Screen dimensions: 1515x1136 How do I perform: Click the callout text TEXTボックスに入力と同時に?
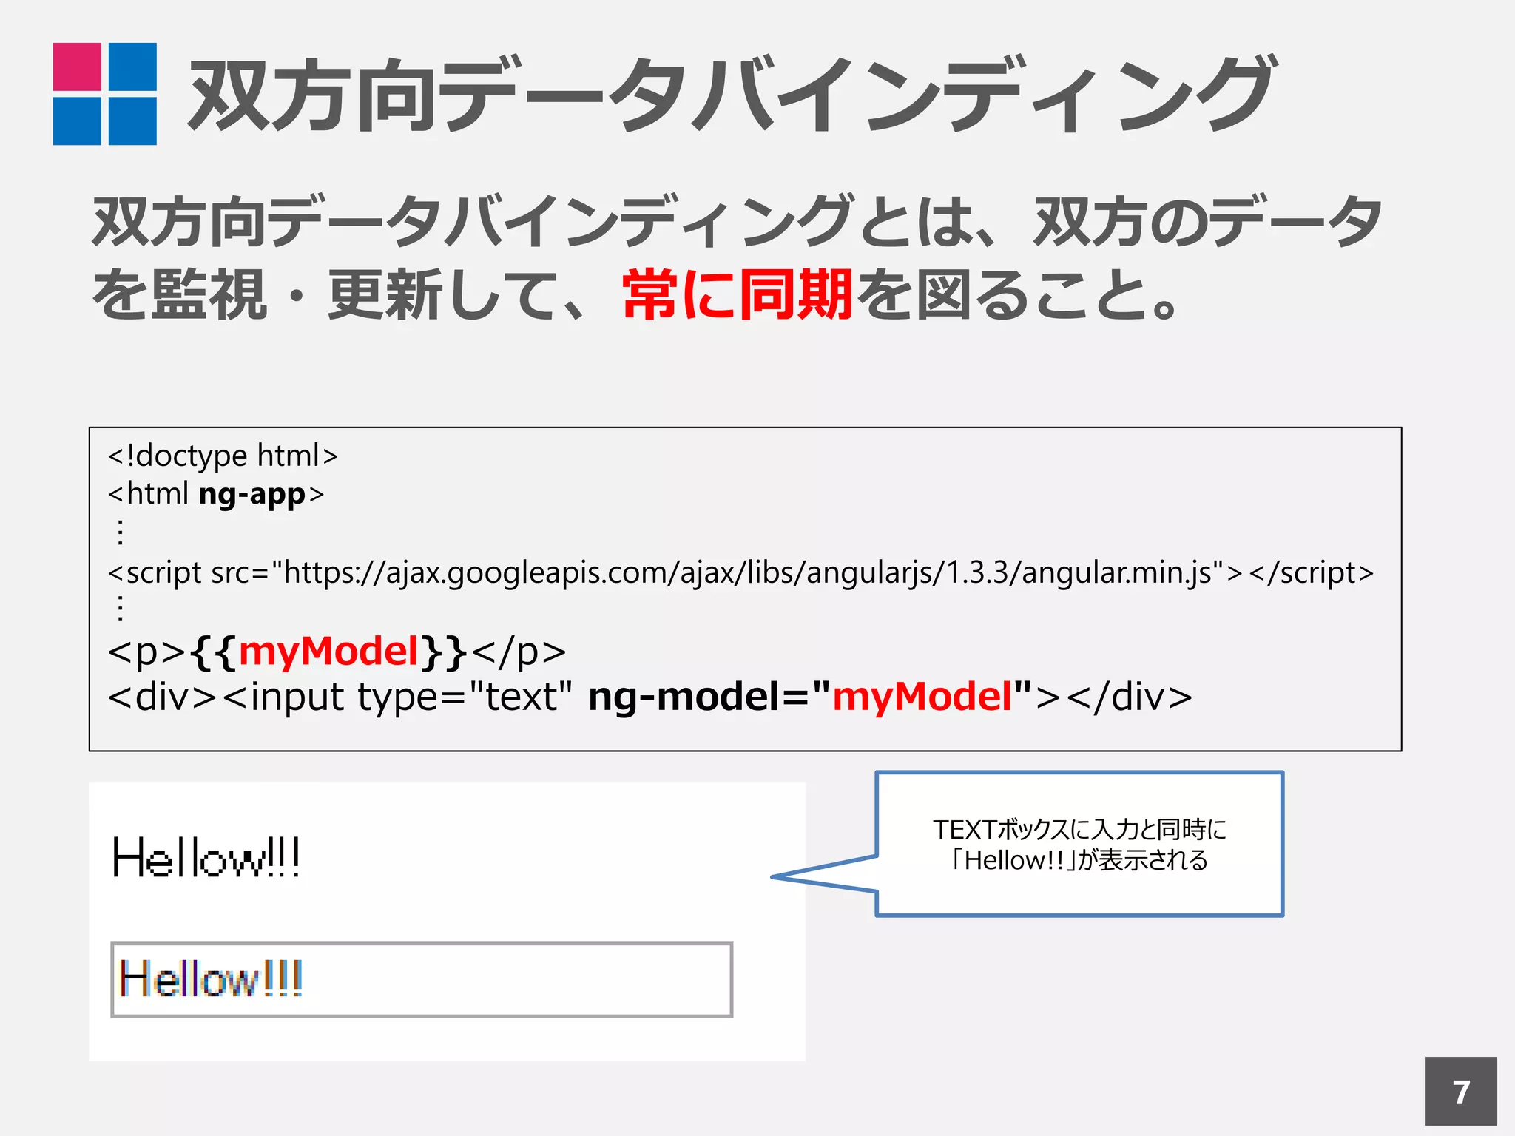click(1079, 829)
